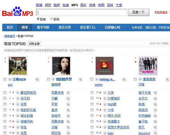The image size is (170, 135).
Task: Click the Baidu MP3 logo
Action: [x=17, y=12]
